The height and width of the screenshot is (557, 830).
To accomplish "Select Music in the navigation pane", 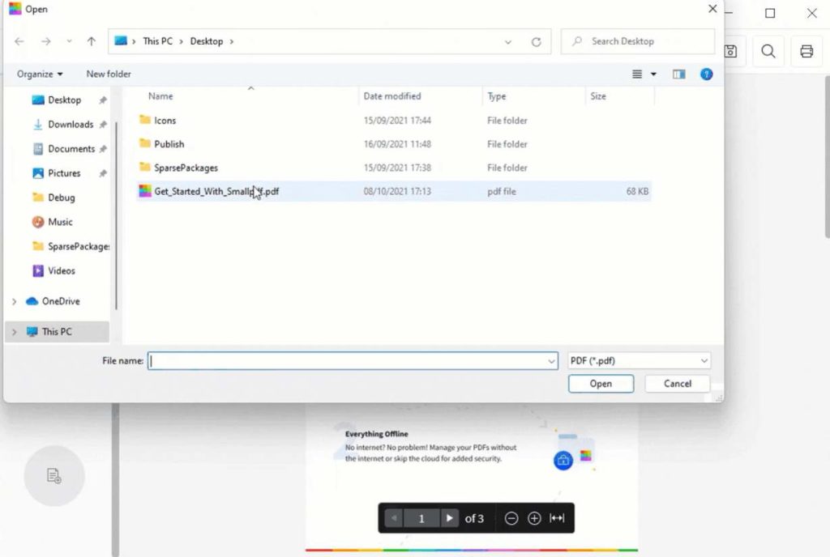I will [x=60, y=222].
